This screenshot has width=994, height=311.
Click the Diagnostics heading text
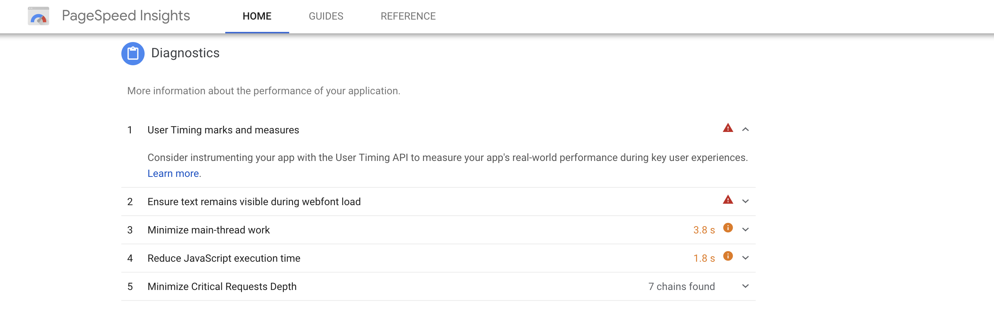(x=185, y=53)
